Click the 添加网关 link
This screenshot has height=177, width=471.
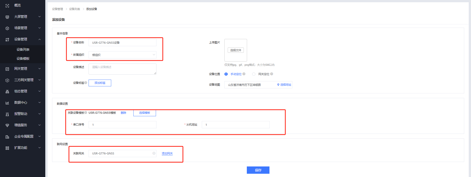click(167, 153)
